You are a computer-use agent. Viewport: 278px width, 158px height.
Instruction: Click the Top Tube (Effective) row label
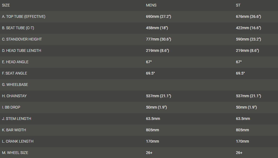coord(24,16)
